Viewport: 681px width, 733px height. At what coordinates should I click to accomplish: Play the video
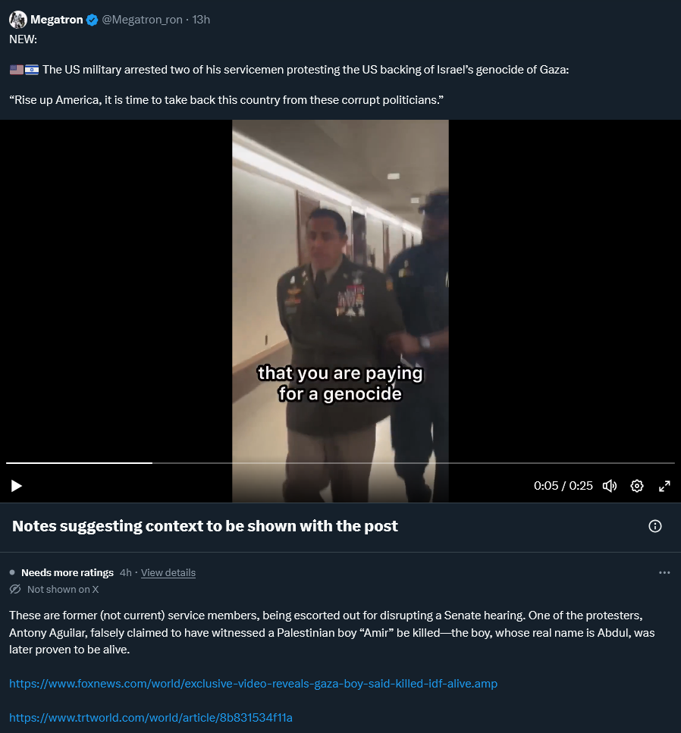point(17,486)
